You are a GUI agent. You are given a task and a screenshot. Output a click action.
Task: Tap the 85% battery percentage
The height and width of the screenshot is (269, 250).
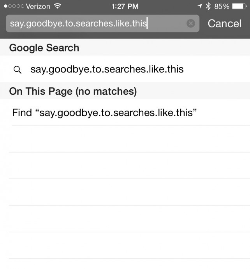click(x=221, y=6)
